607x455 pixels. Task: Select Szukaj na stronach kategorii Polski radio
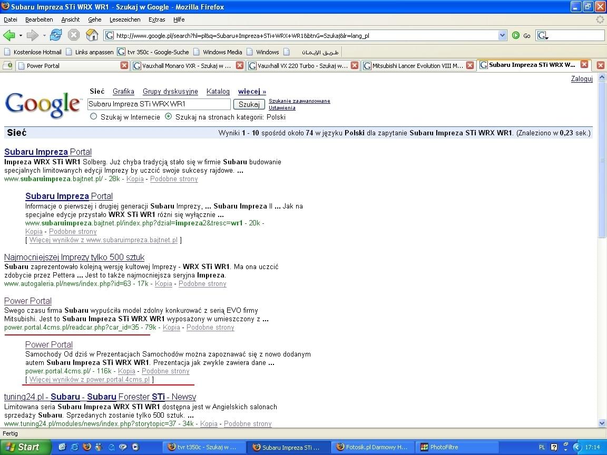click(x=169, y=116)
